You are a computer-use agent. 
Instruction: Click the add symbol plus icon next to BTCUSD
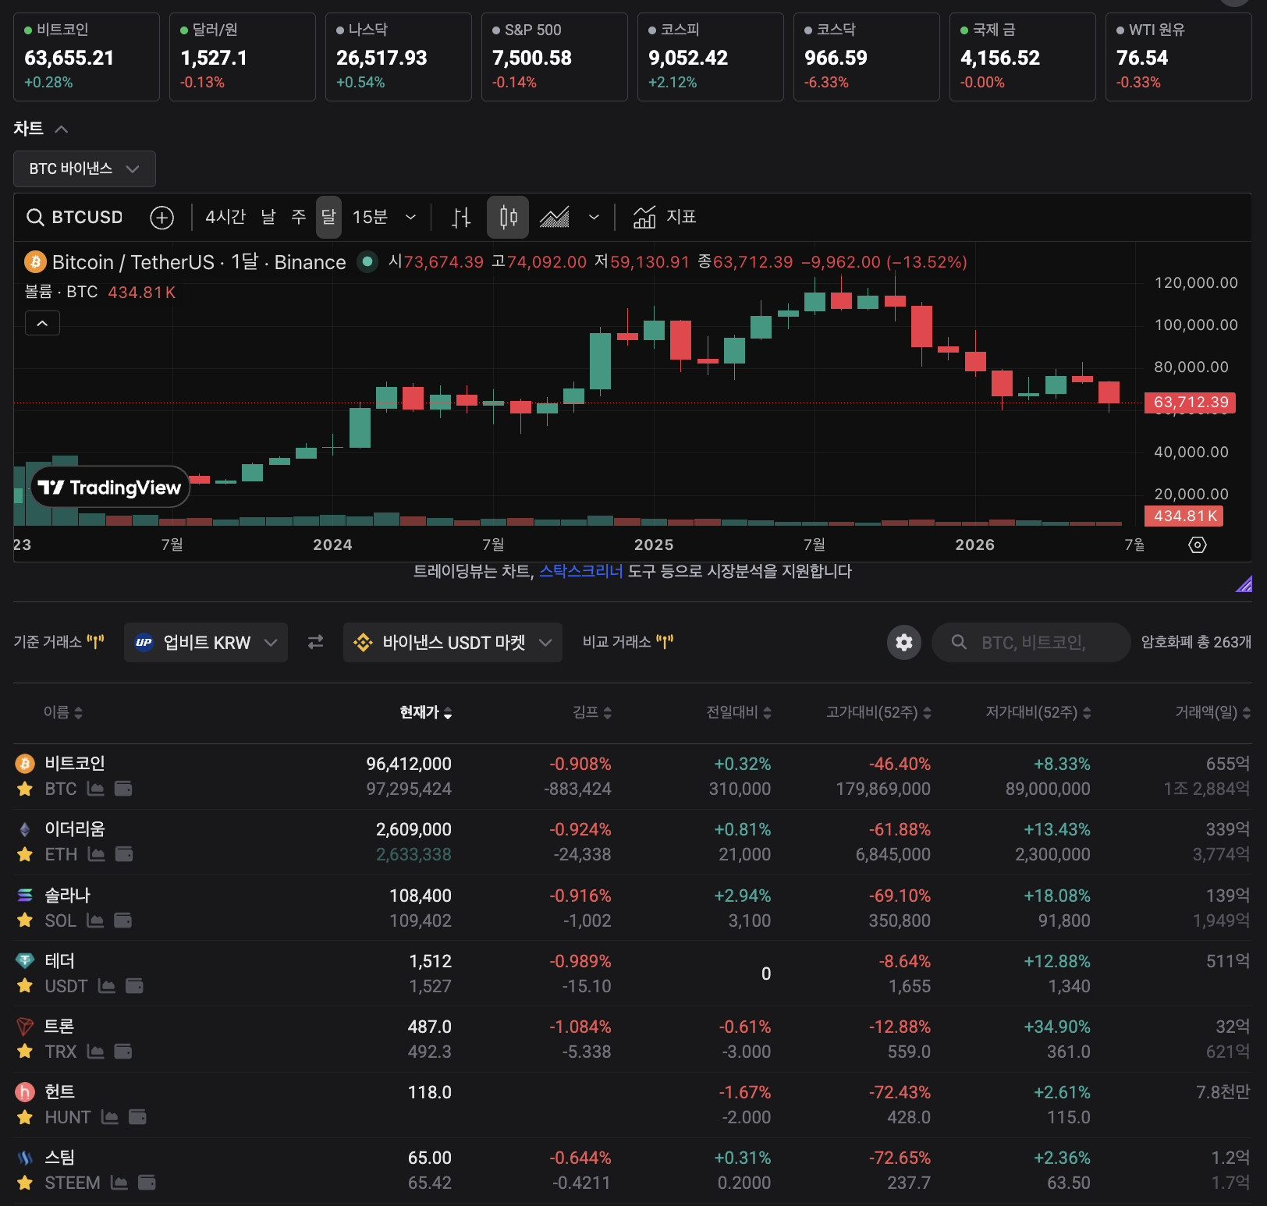pyautogui.click(x=161, y=218)
